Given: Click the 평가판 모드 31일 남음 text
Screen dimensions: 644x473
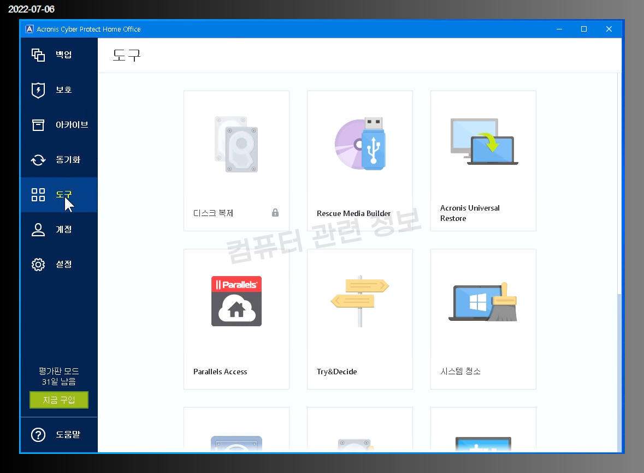Looking at the screenshot, I should [59, 376].
